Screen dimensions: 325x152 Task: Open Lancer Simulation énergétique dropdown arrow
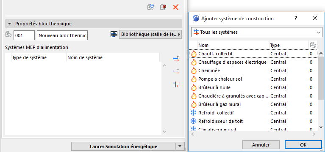pos(180,147)
